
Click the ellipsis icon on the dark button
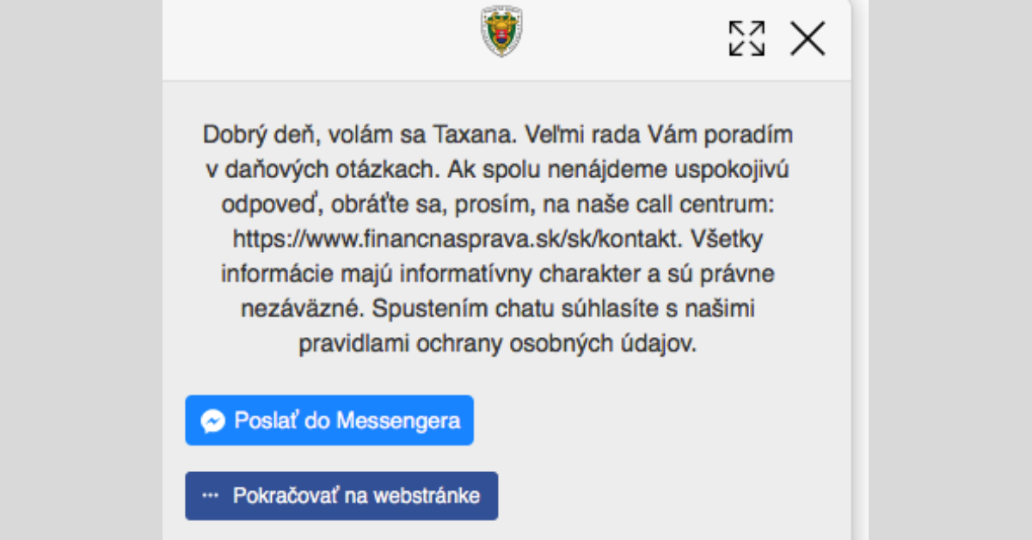pos(209,495)
